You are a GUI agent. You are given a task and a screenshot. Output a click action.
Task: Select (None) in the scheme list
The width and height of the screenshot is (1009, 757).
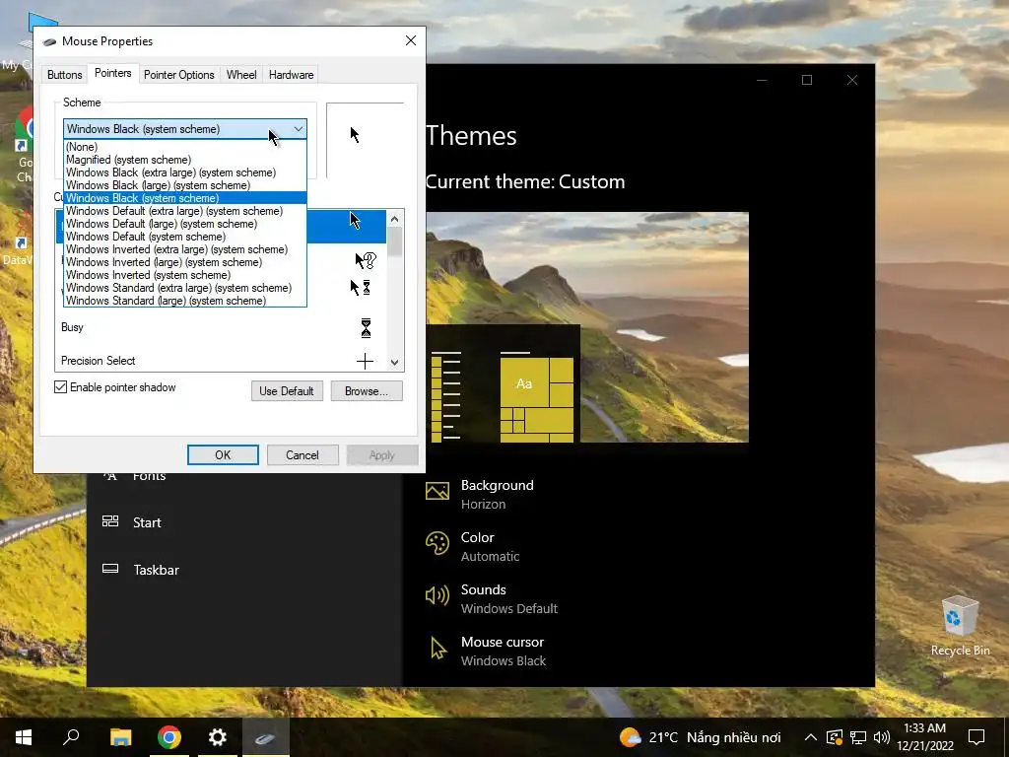(185, 147)
